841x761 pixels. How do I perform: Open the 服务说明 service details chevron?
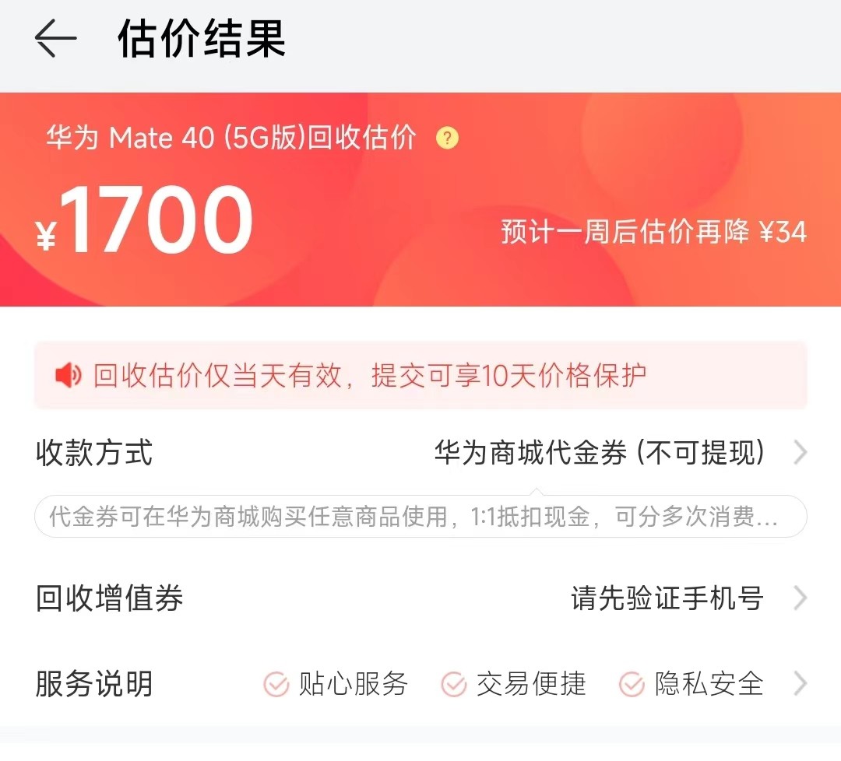801,685
